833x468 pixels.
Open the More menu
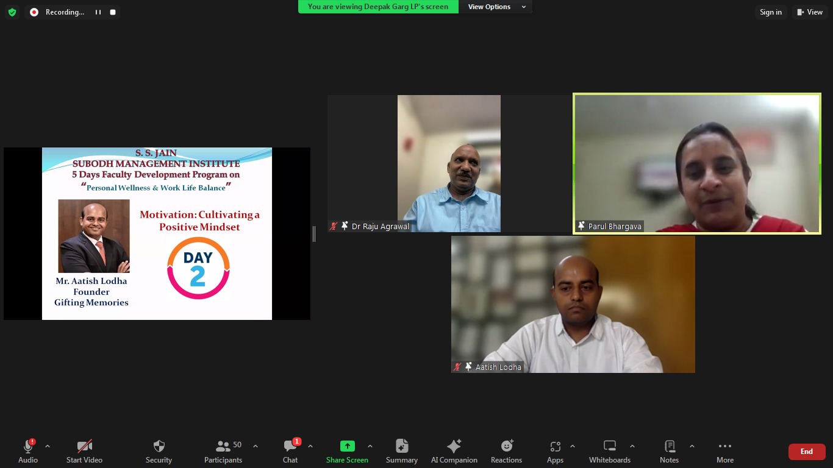tap(724, 451)
